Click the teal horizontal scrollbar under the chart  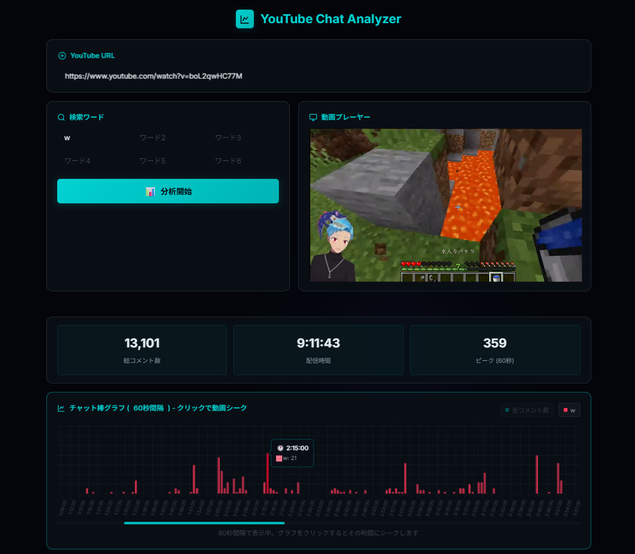(204, 523)
